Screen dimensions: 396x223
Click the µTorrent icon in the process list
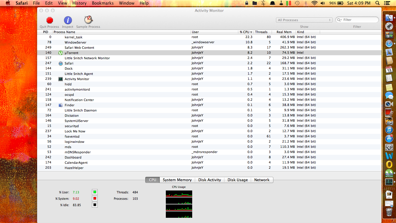[x=61, y=53]
